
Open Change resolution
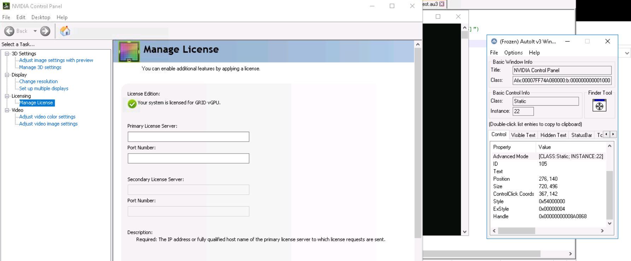39,82
